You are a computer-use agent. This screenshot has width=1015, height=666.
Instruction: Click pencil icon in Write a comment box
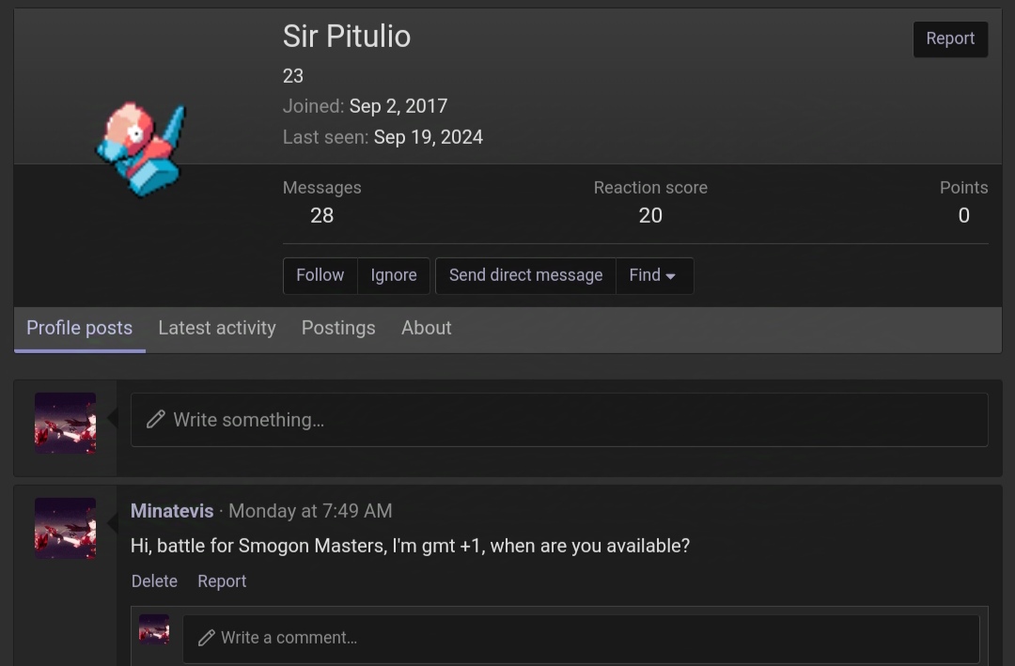(x=207, y=638)
